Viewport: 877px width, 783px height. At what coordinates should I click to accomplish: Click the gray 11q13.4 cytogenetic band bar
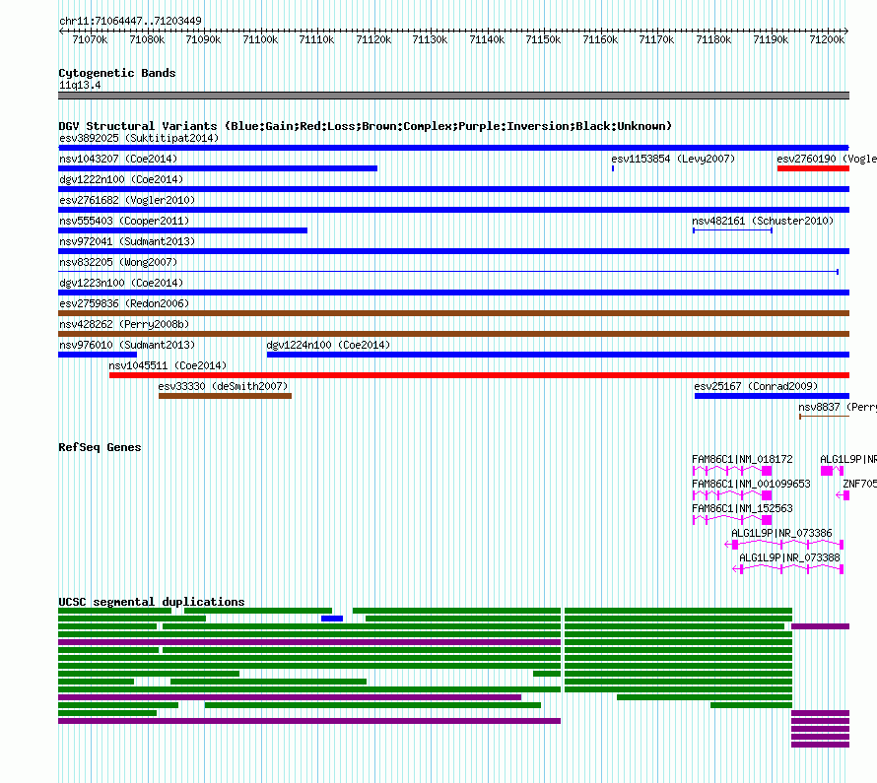pyautogui.click(x=453, y=96)
